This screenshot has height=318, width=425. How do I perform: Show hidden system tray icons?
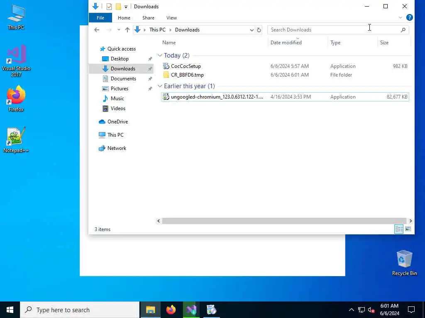click(x=351, y=310)
